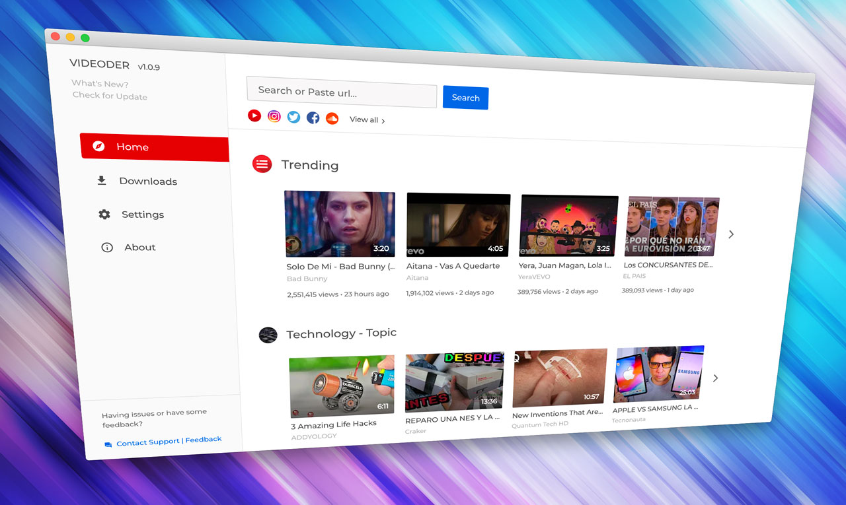Select the Instagram platform icon
The width and height of the screenshot is (846, 505).
pos(274,116)
